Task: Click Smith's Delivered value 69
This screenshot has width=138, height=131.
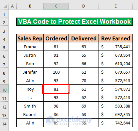Action: pos(84,106)
